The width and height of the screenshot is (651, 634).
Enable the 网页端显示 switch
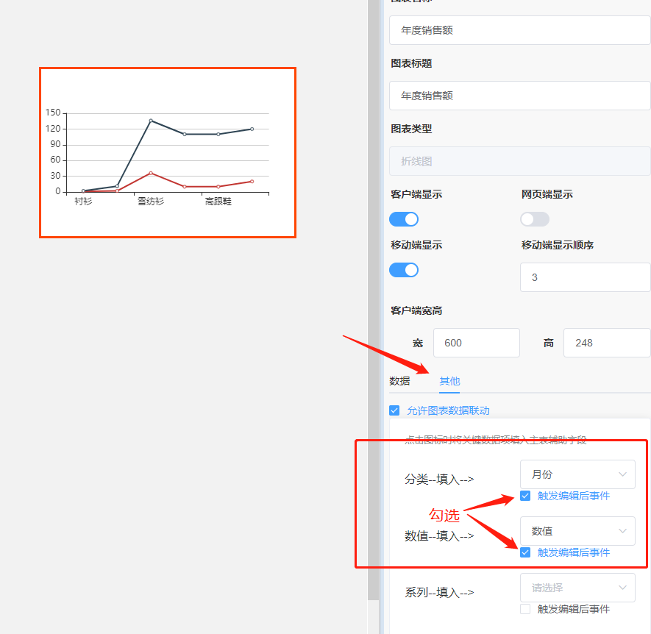point(535,219)
